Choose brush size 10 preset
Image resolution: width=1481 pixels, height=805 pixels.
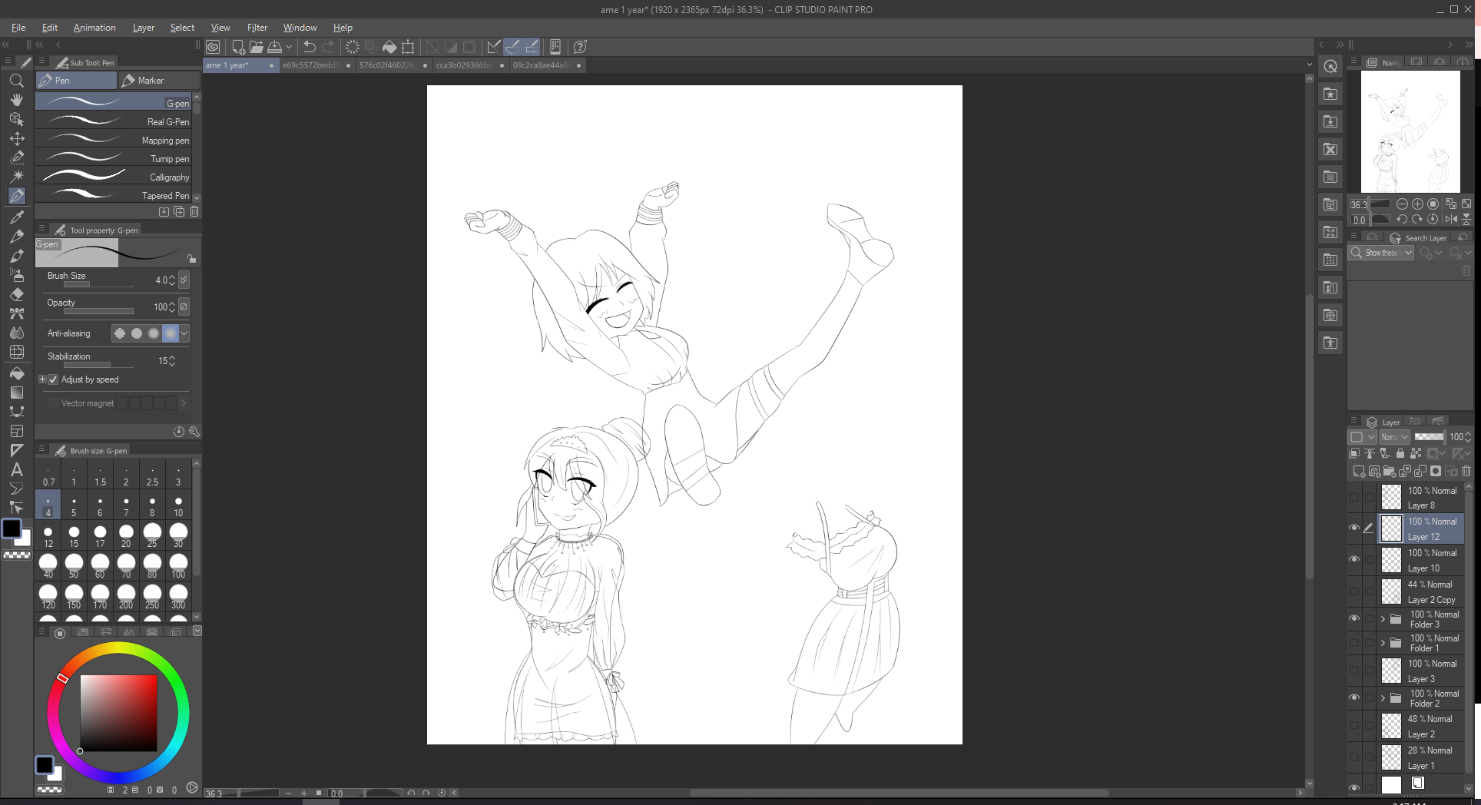pos(178,505)
